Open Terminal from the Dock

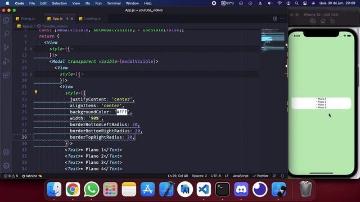tap(223, 190)
